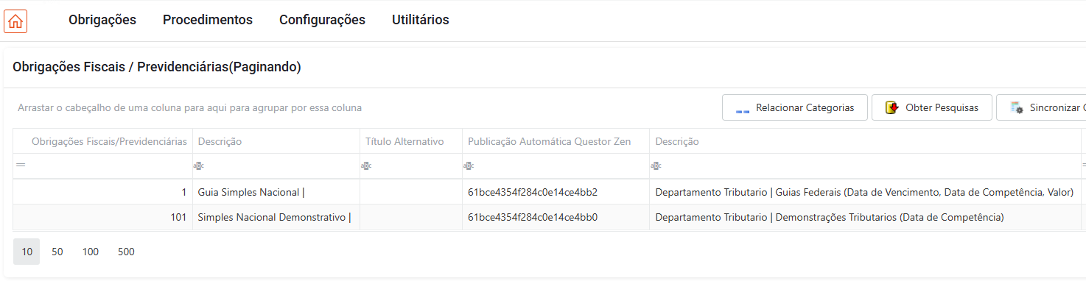This screenshot has height=281, width=1086.
Task: Click the Obter Pesquisas download icon
Action: [892, 108]
